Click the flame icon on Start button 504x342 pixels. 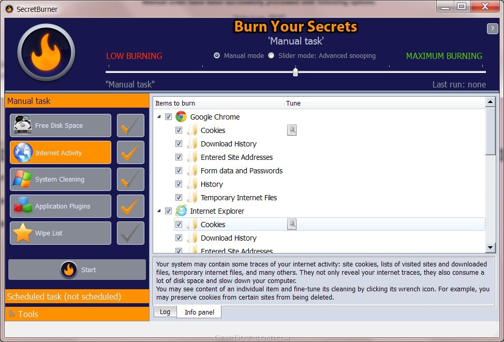[69, 270]
